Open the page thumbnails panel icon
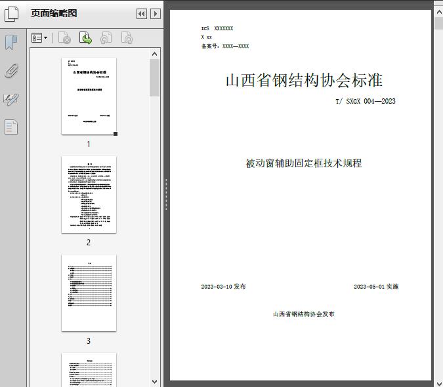This screenshot has height=387, width=443. [x=12, y=14]
